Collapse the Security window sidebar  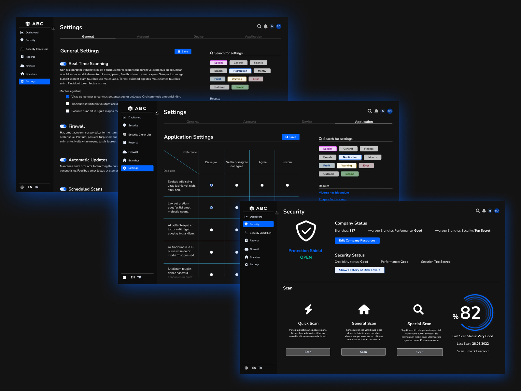pyautogui.click(x=277, y=211)
